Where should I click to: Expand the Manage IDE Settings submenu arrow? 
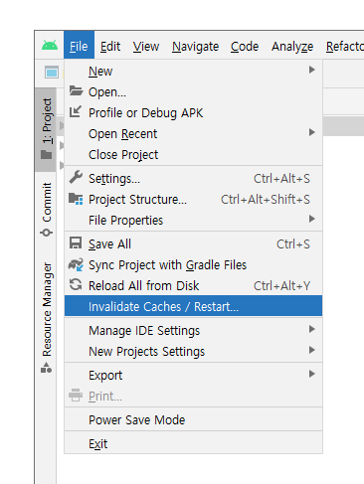pyautogui.click(x=311, y=329)
